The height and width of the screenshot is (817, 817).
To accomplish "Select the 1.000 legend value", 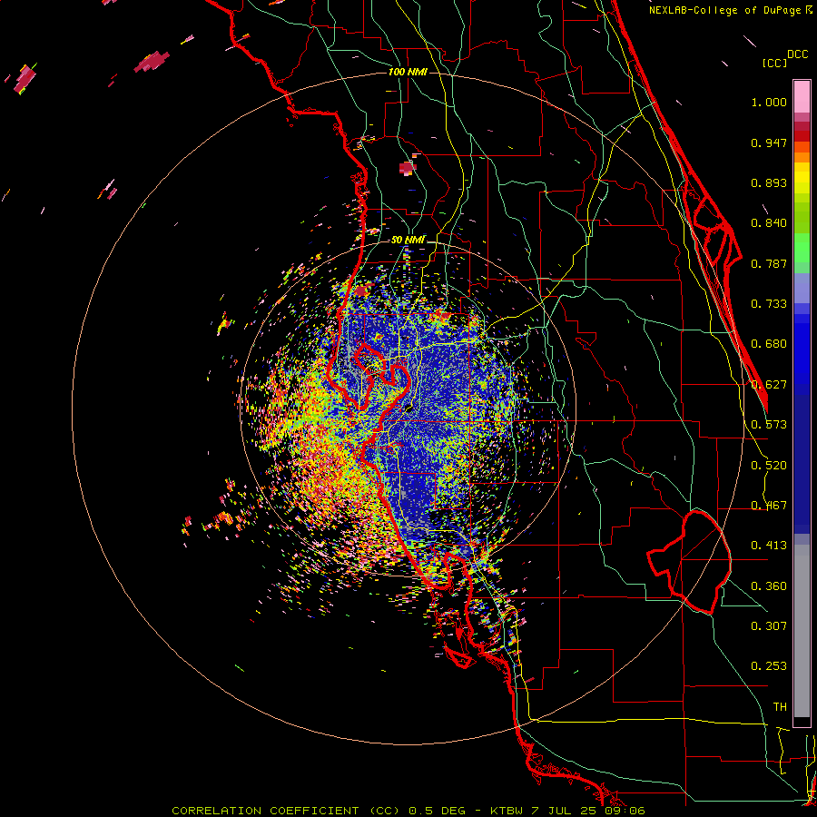I will (x=769, y=102).
